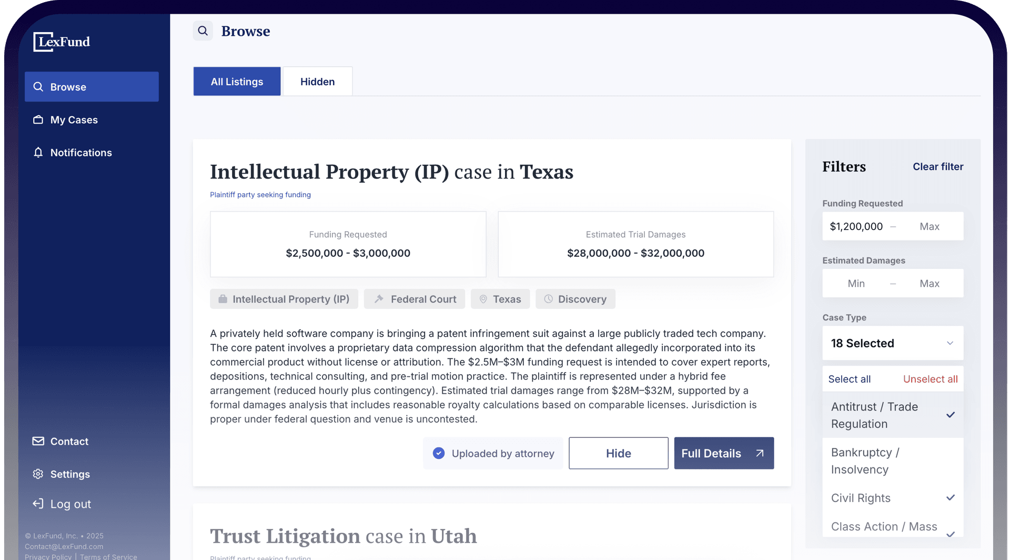This screenshot has width=1010, height=560.
Task: Switch to the Hidden tab
Action: (x=317, y=82)
